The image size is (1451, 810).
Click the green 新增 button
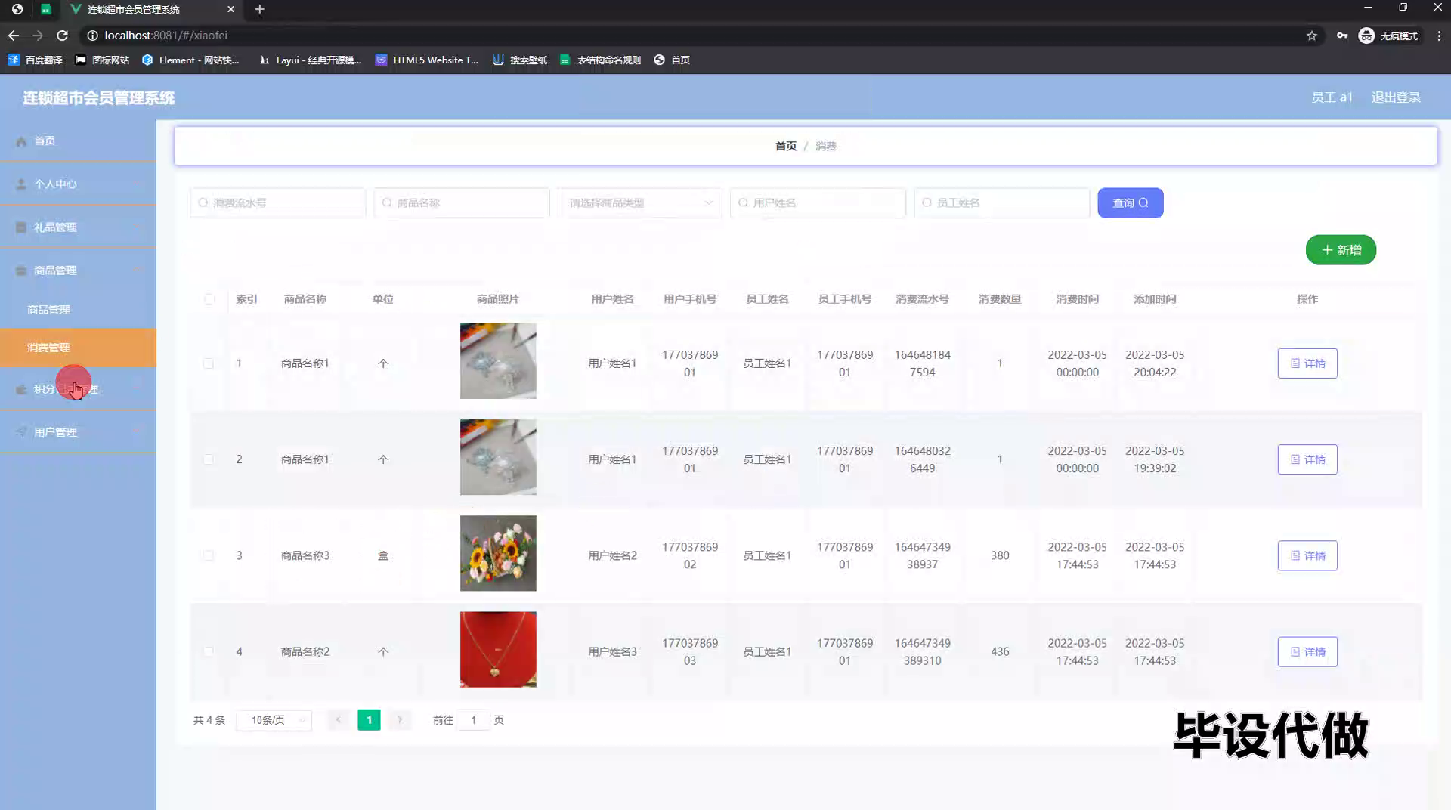point(1341,250)
